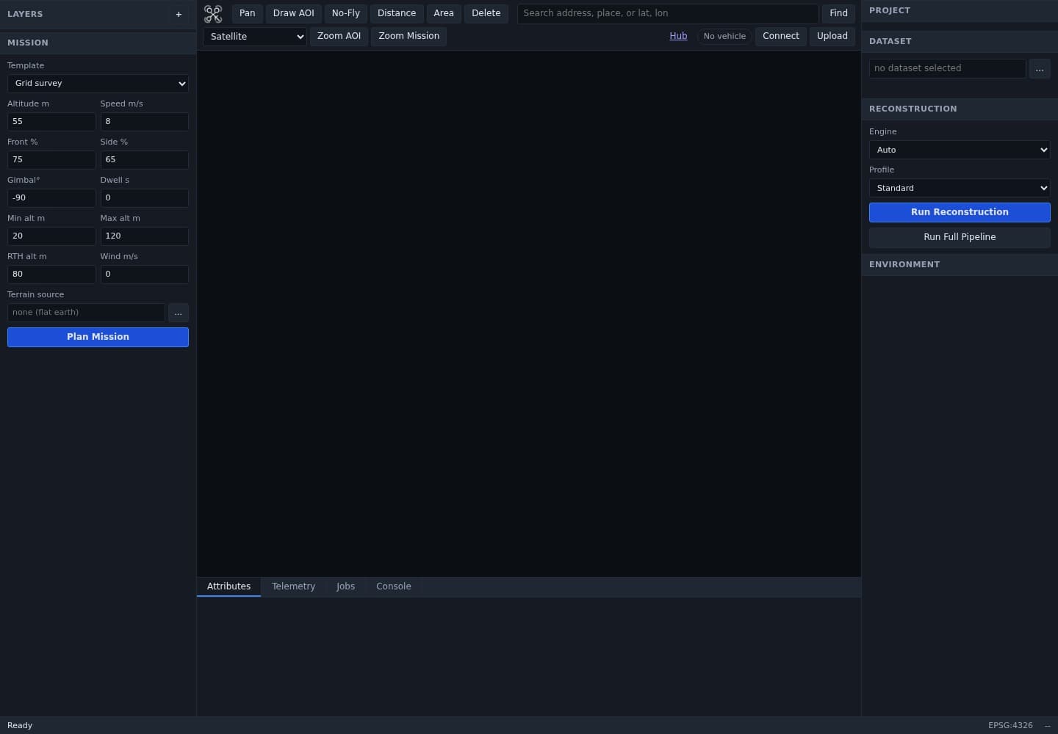Click Zoom AOI button
Screen dimensions: 1058x734
[339, 36]
